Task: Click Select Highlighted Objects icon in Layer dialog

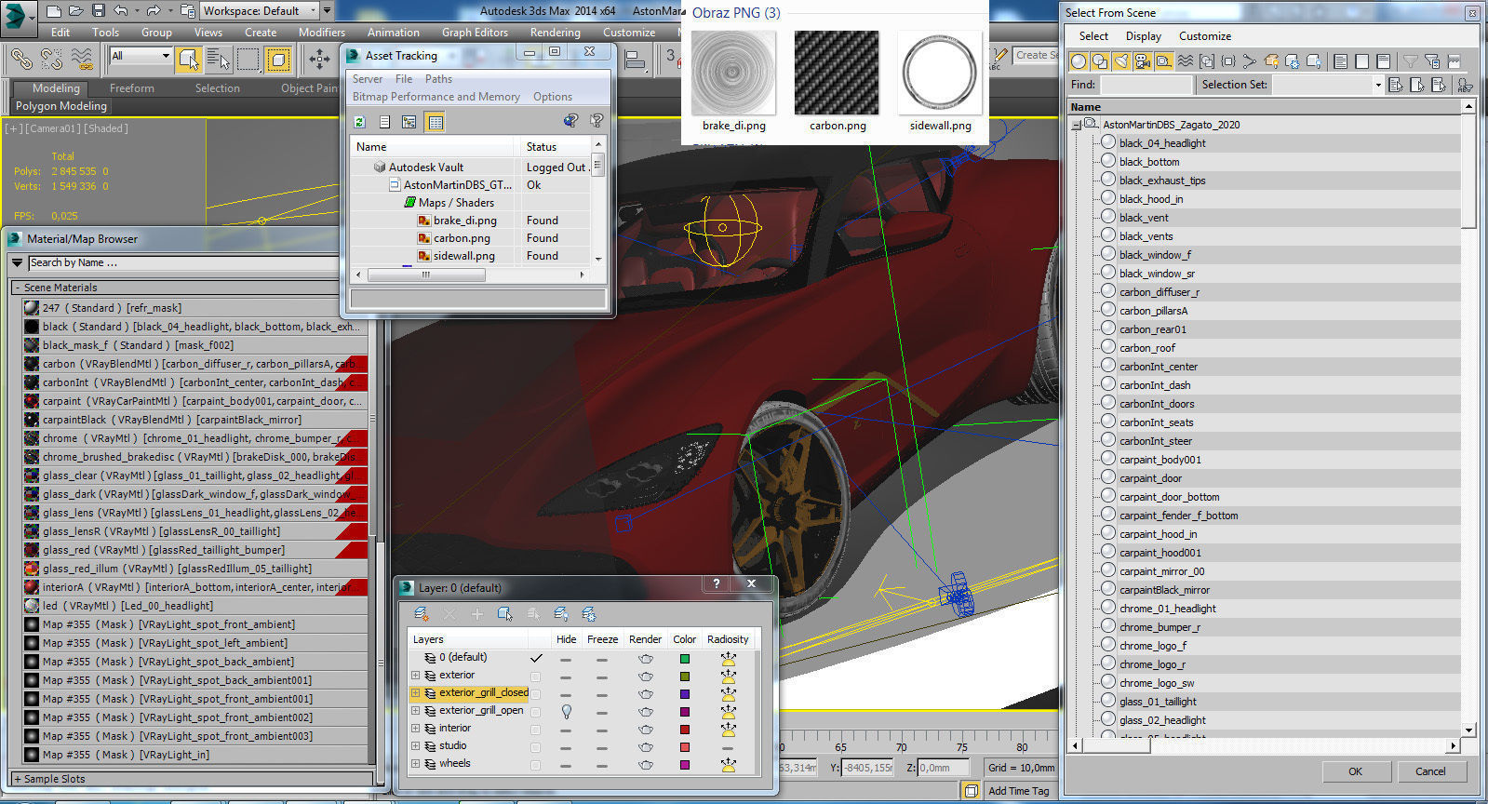Action: pyautogui.click(x=504, y=613)
